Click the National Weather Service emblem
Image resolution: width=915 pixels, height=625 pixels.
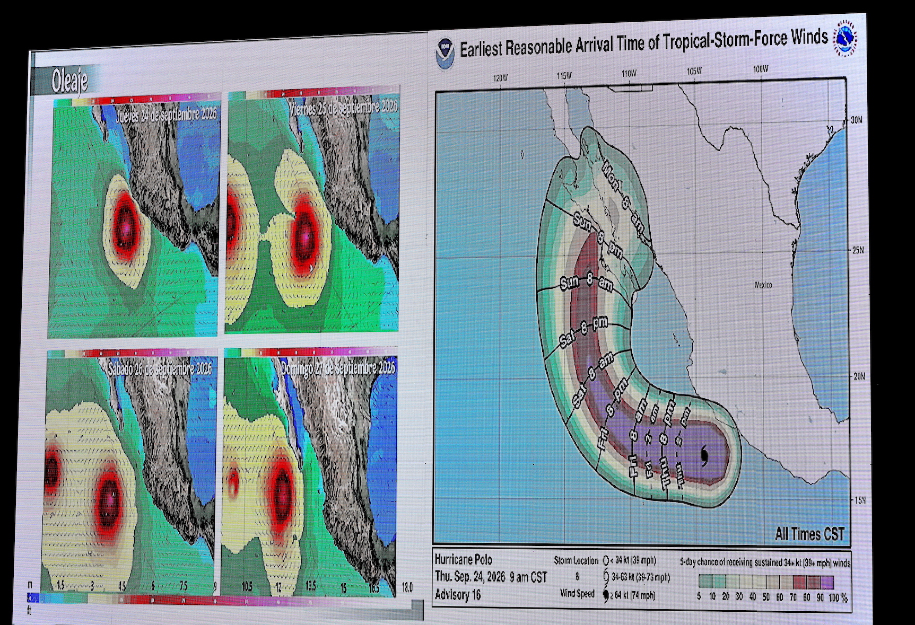[x=844, y=38]
